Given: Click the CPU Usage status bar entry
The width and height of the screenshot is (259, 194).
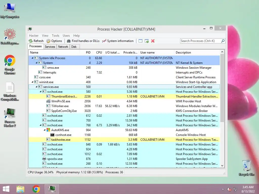Looking at the screenshot, I should [41, 172].
